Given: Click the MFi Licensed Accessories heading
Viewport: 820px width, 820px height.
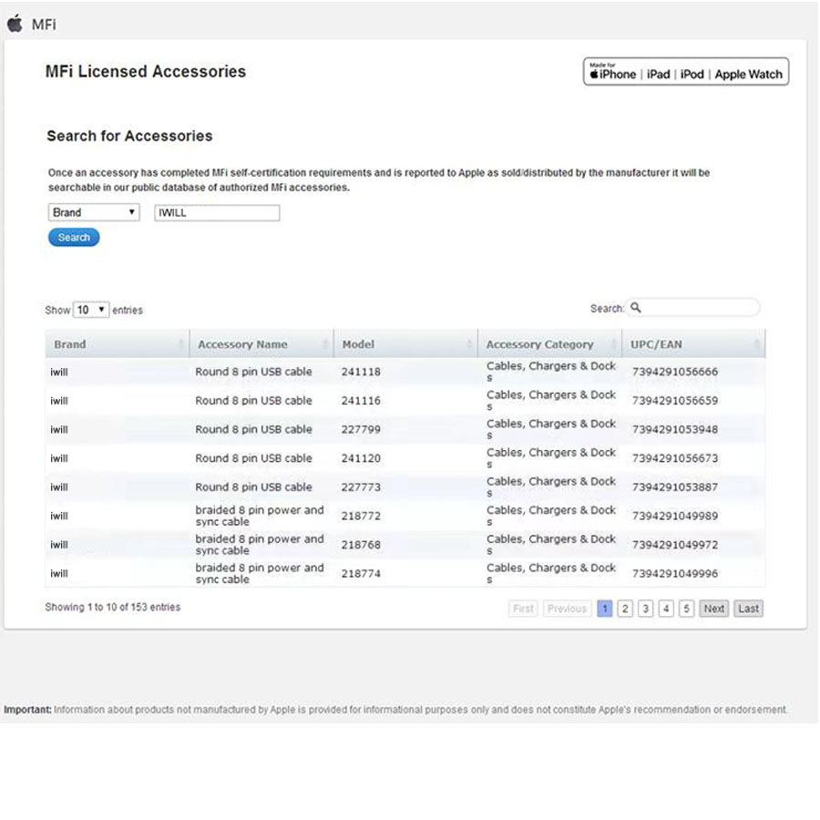Looking at the screenshot, I should click(x=146, y=71).
